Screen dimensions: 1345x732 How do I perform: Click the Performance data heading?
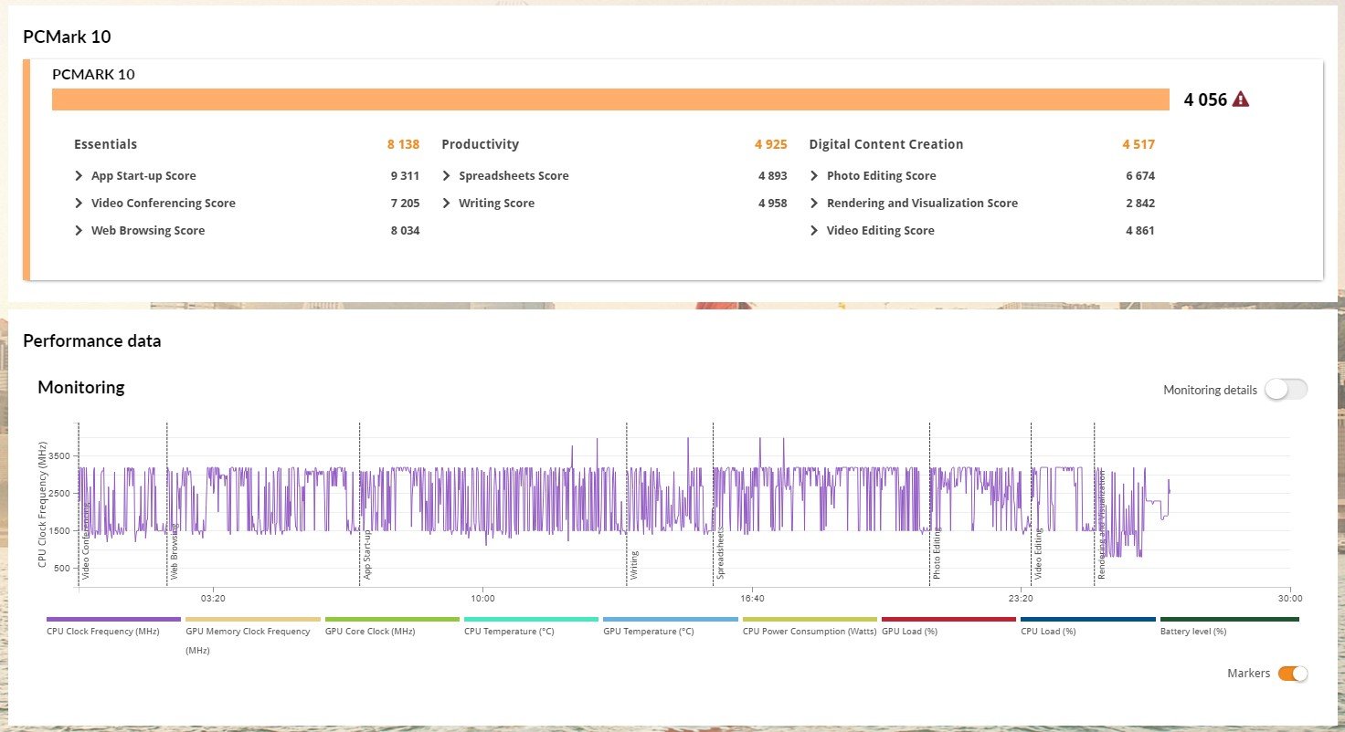(92, 341)
